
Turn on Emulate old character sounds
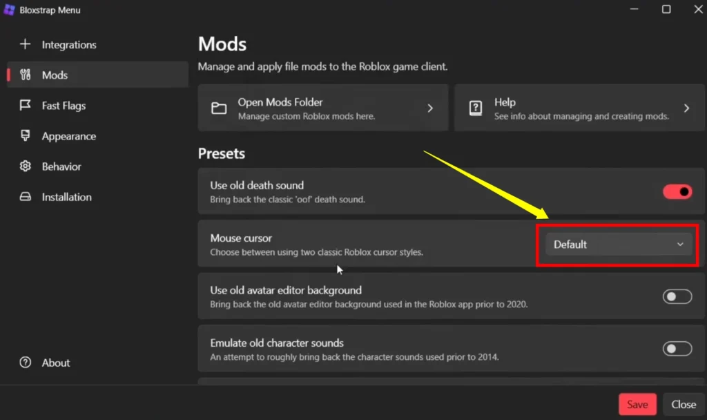(677, 349)
